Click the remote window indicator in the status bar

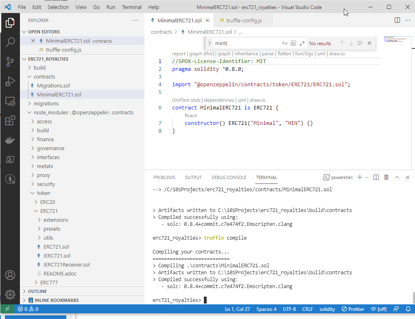click(x=7, y=309)
